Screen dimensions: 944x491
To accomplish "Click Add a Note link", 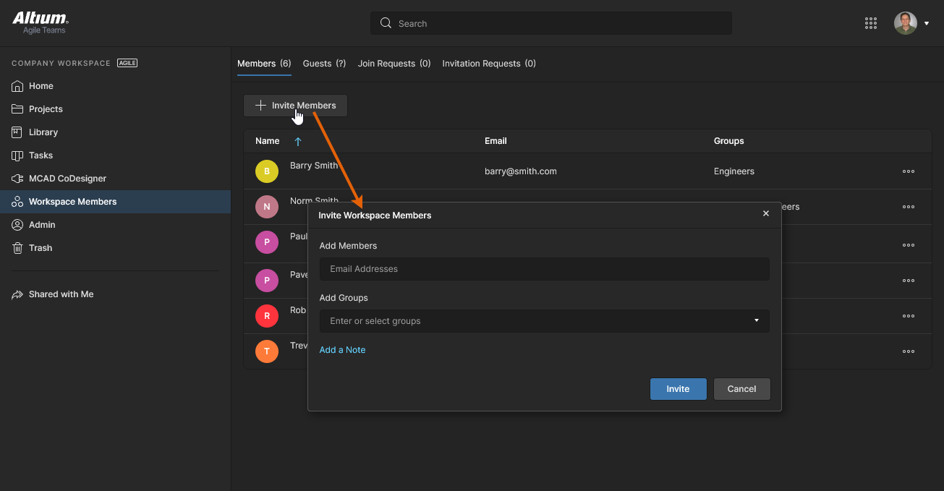I will point(342,350).
